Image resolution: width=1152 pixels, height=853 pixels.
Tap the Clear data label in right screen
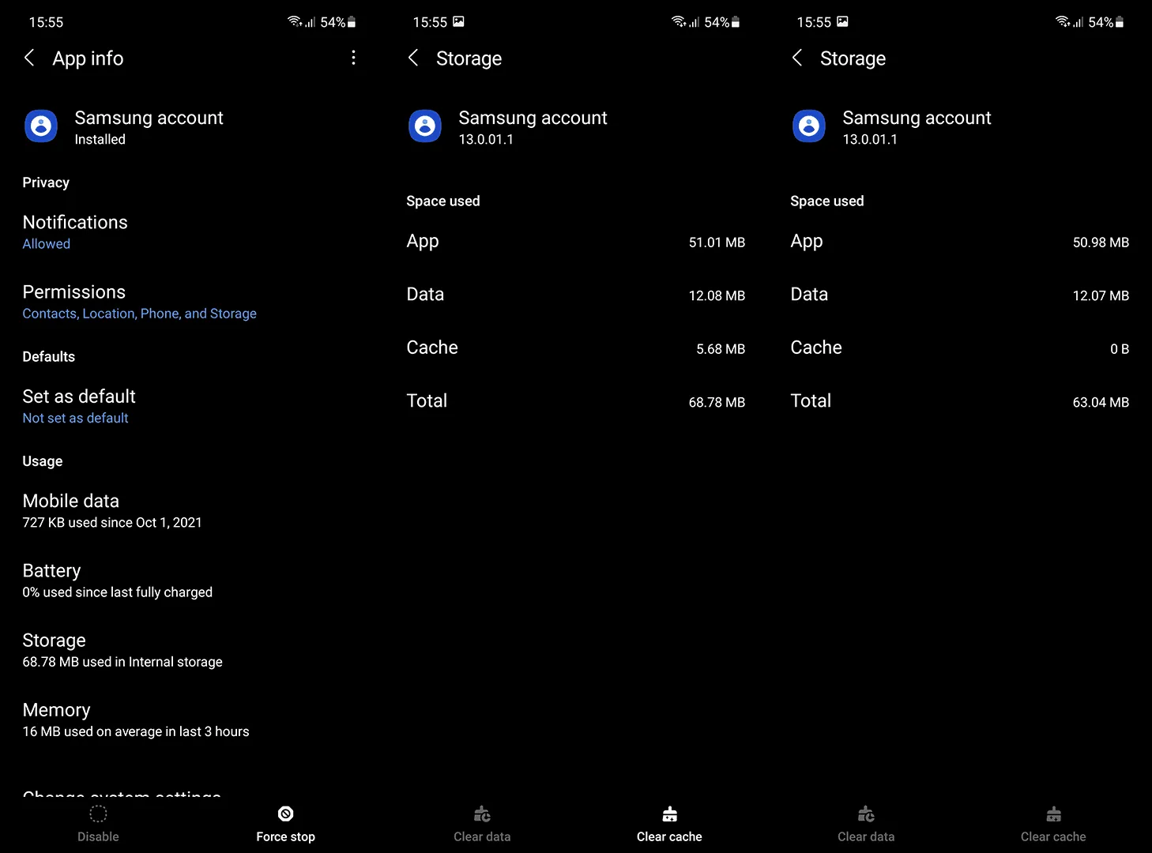[866, 836]
